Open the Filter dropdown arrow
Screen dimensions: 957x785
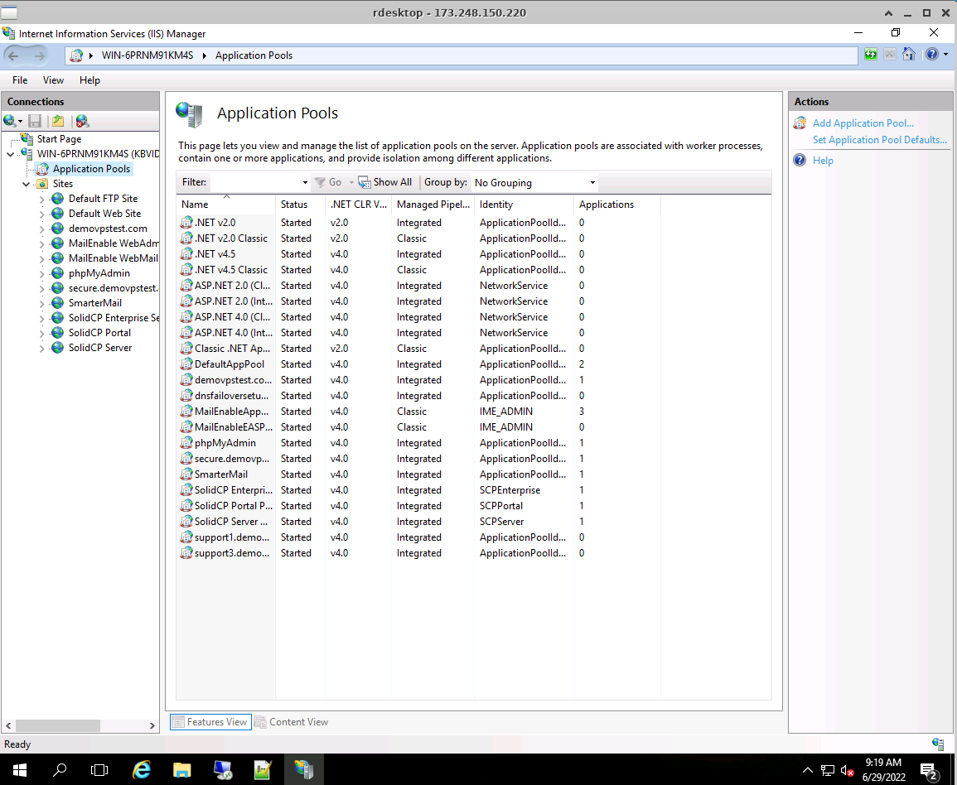pyautogui.click(x=305, y=182)
